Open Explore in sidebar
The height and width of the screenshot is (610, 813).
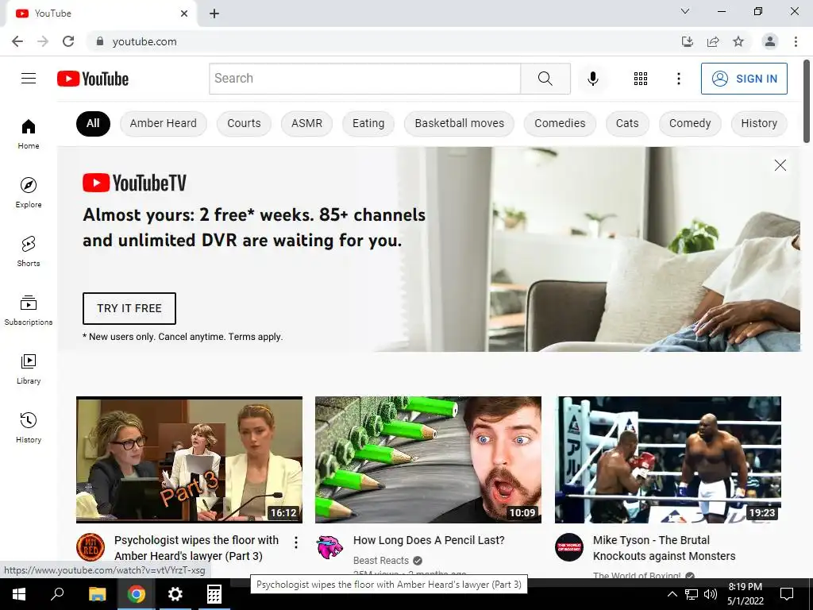[29, 192]
